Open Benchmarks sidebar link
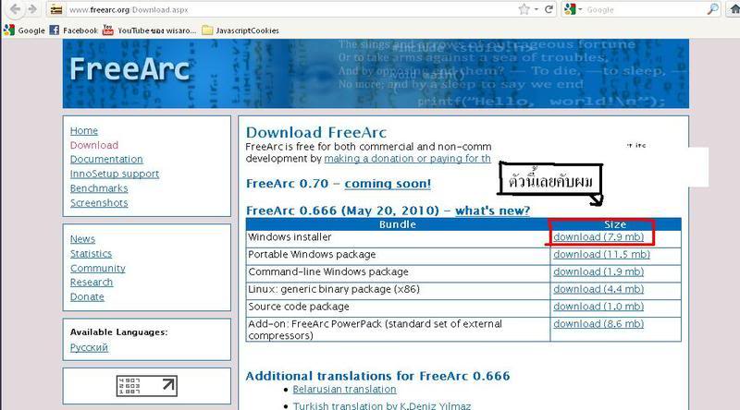Viewport: 740px width, 410px height. pyautogui.click(x=99, y=188)
